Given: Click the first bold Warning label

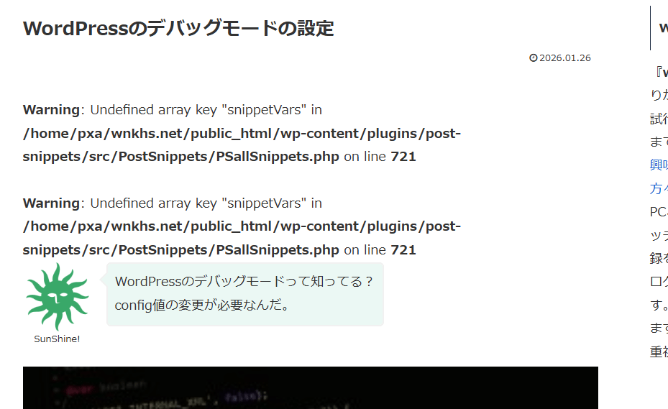Looking at the screenshot, I should pos(51,110).
